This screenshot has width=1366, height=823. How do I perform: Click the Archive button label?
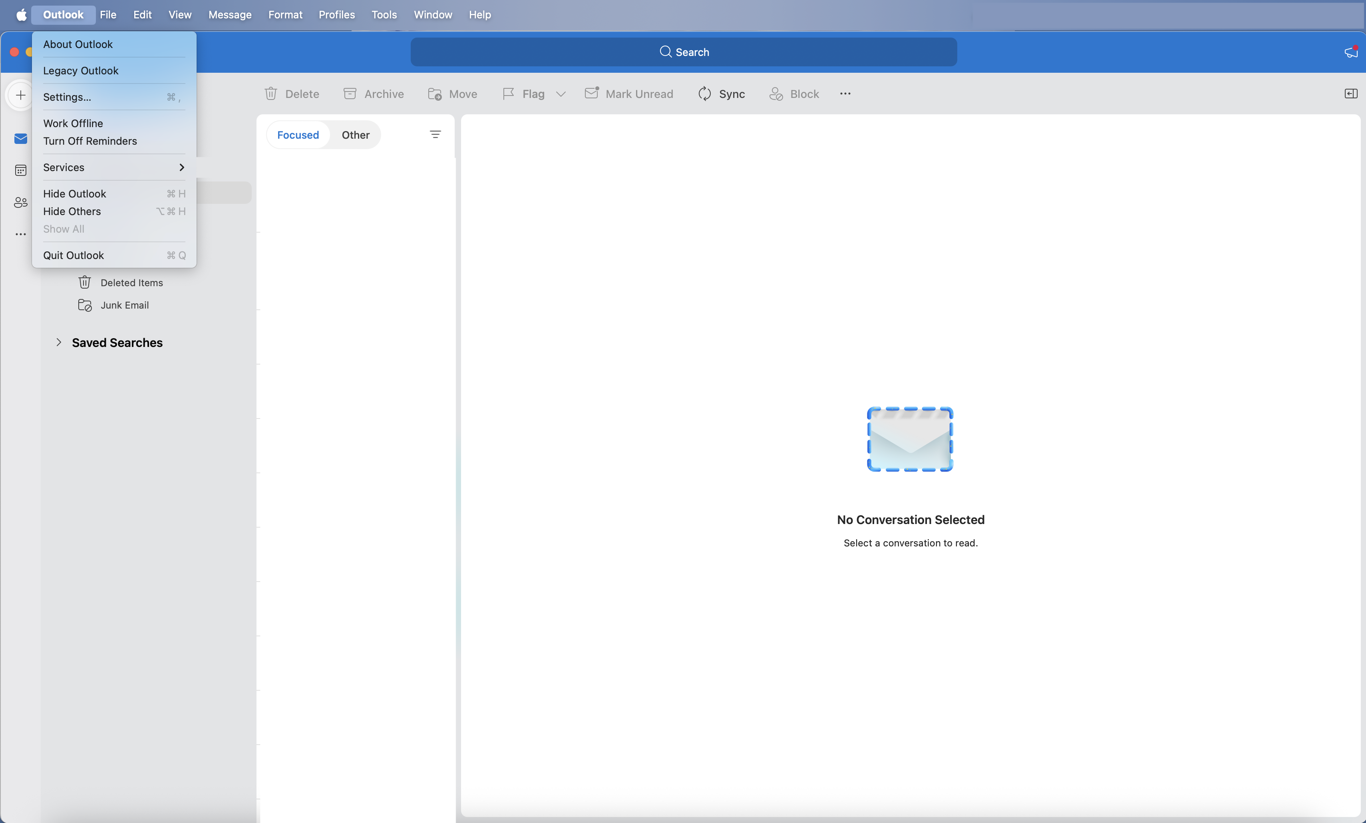(x=384, y=94)
